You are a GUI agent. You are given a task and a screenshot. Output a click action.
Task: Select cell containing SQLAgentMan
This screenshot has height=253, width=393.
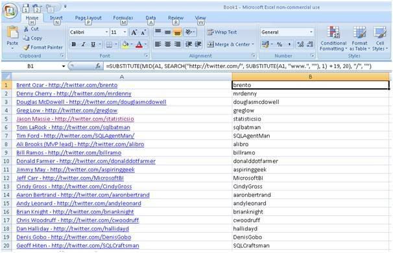(x=311, y=136)
